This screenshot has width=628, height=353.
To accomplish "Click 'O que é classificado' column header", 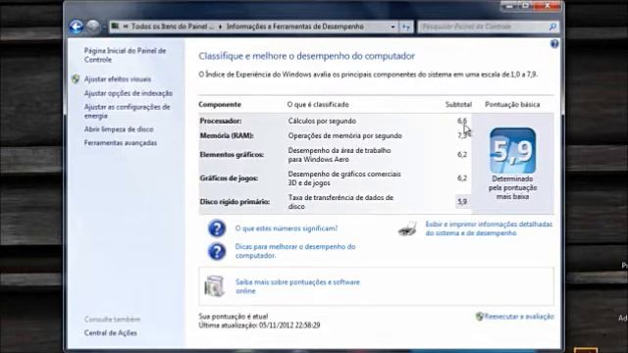I will coord(318,105).
